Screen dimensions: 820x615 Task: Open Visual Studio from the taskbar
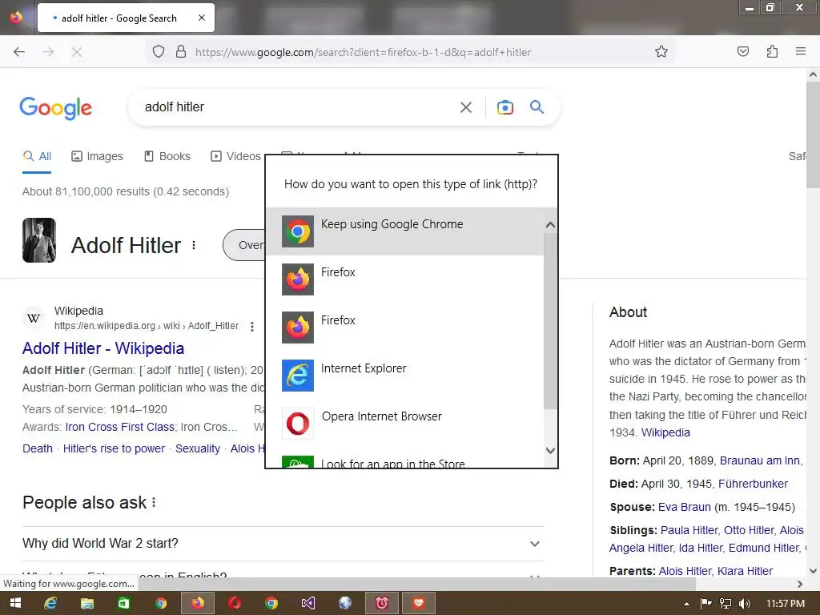pyautogui.click(x=308, y=603)
